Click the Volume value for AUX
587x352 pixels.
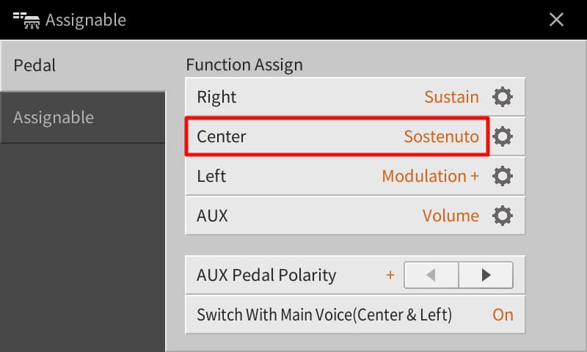pyautogui.click(x=451, y=216)
